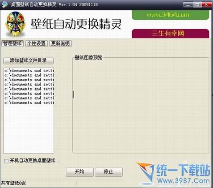Image resolution: width=213 pixels, height=188 pixels.
Task: Switch to the 管理壁纸 tab
Action: [13, 43]
